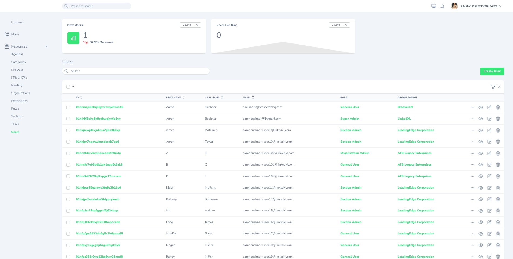Open the select-all options chevron
This screenshot has width=513, height=259.
tap(73, 87)
